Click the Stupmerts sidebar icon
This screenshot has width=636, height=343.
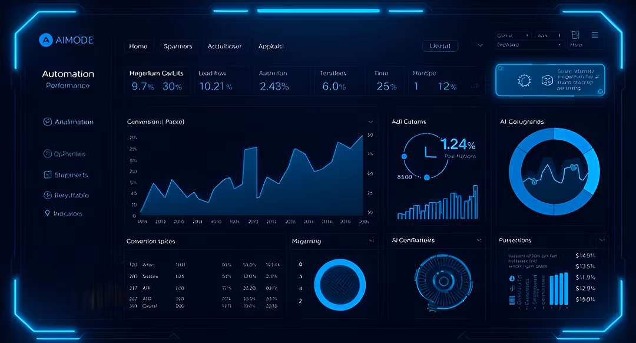(x=48, y=175)
